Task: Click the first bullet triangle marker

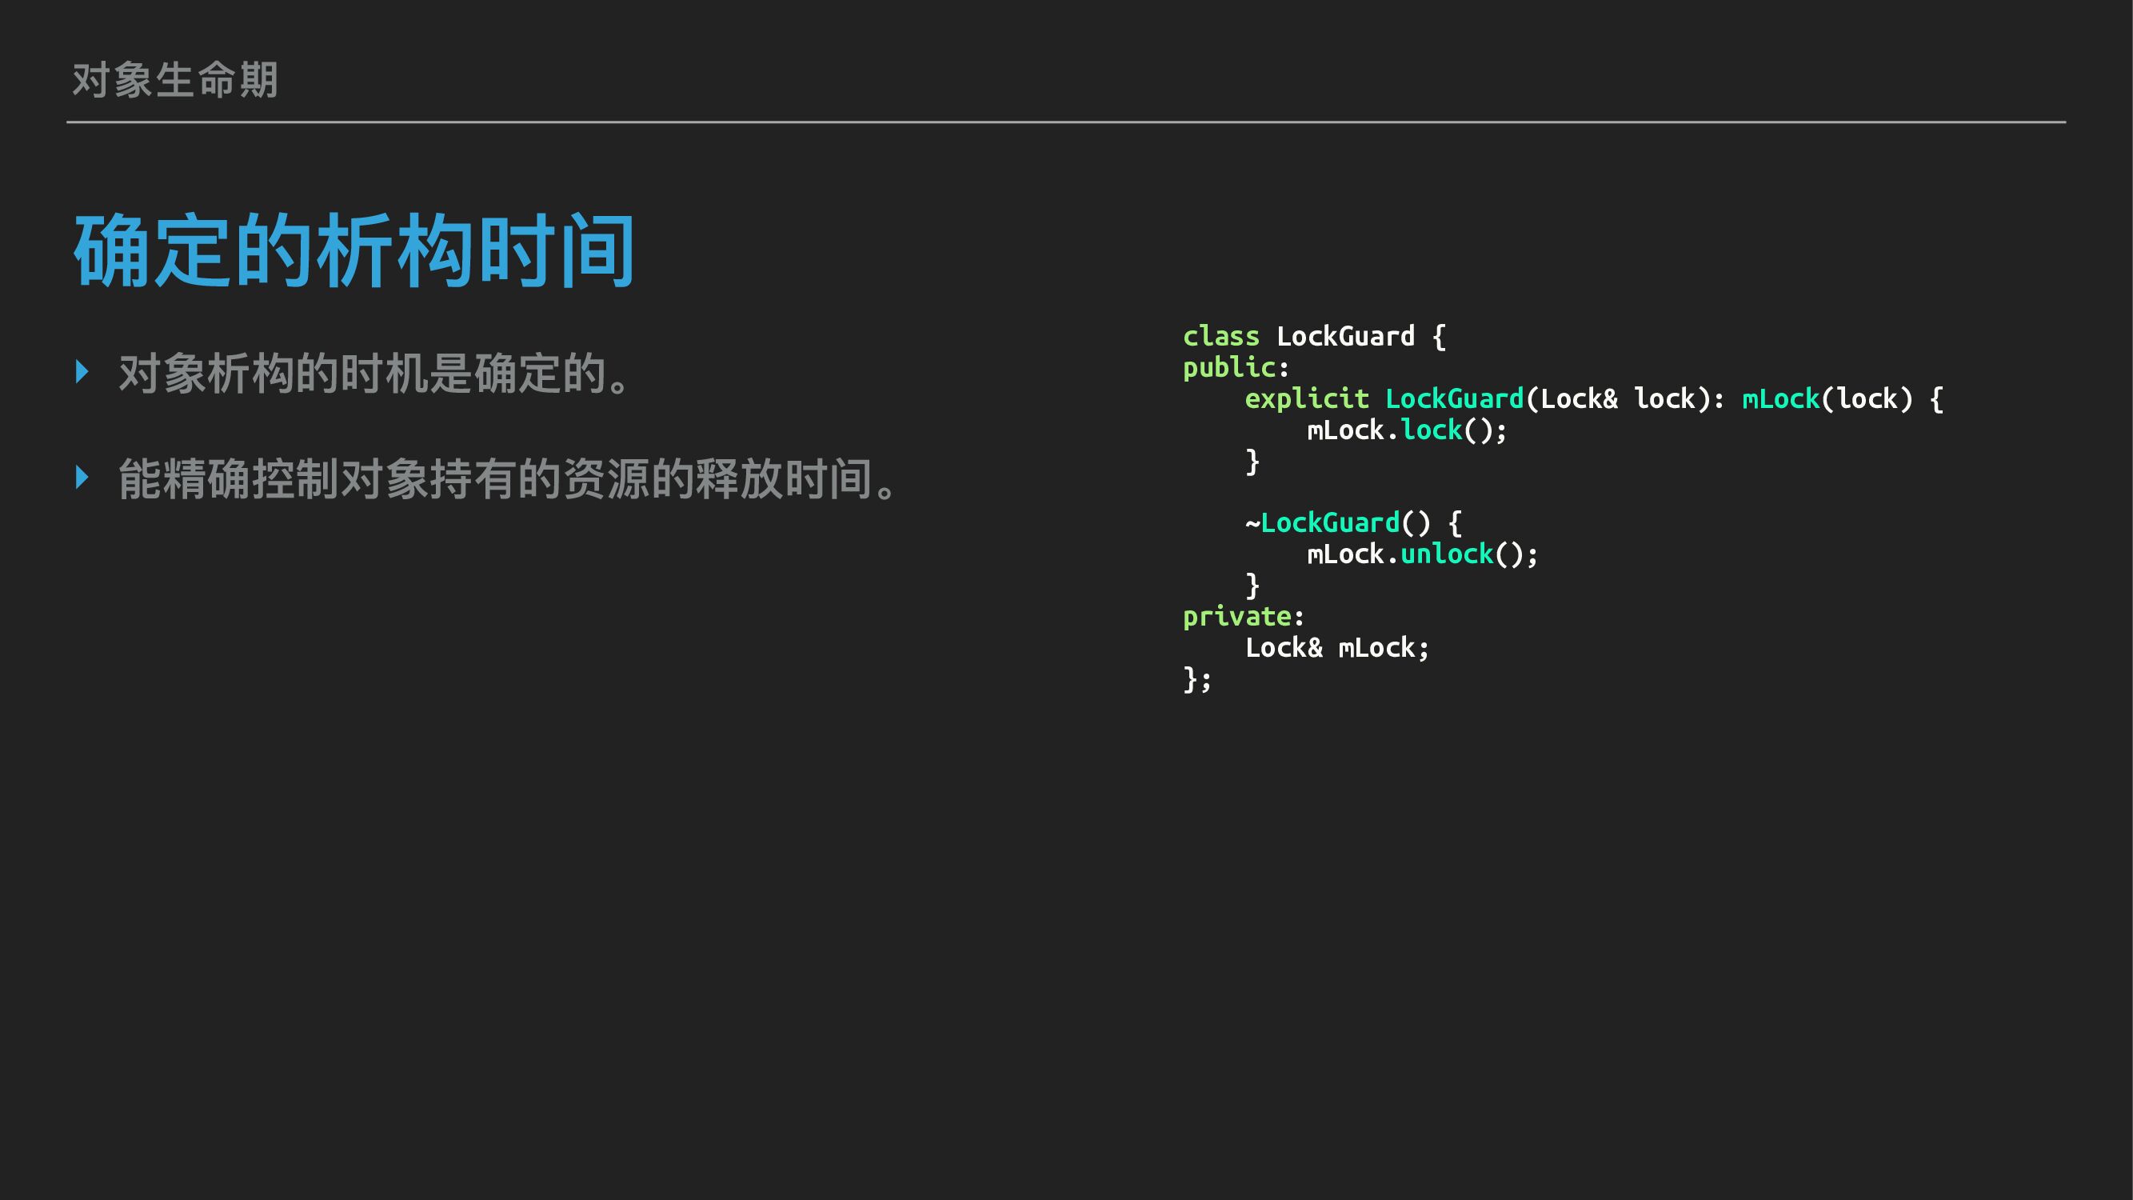Action: (81, 372)
